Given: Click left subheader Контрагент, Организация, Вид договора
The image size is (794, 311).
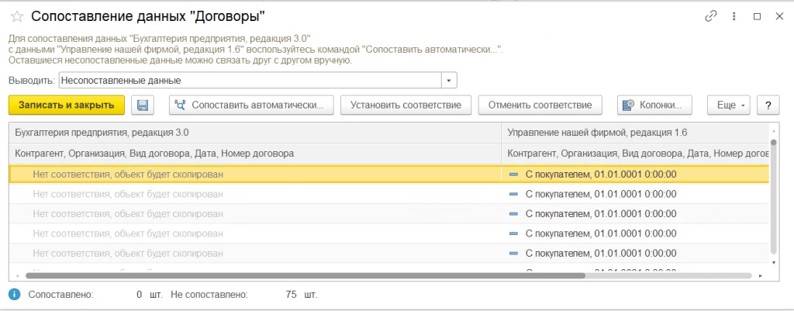Looking at the screenshot, I should pos(255,153).
